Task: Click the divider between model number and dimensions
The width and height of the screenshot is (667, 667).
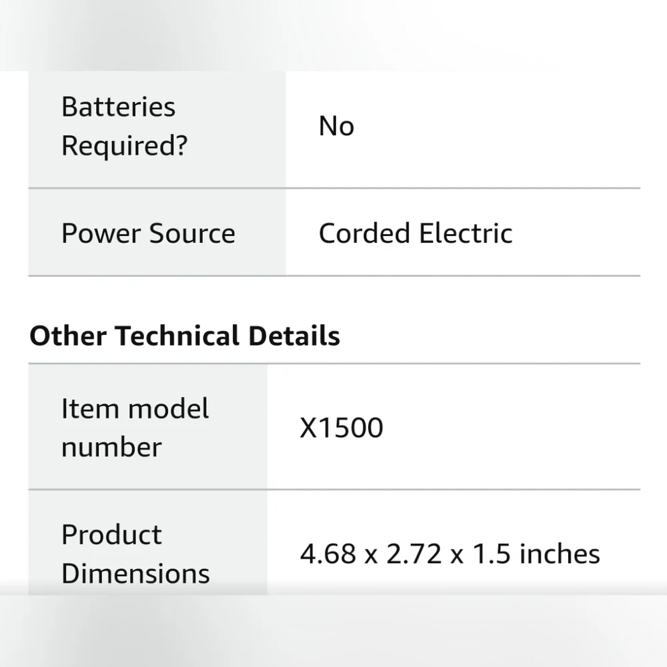Action: 334,490
